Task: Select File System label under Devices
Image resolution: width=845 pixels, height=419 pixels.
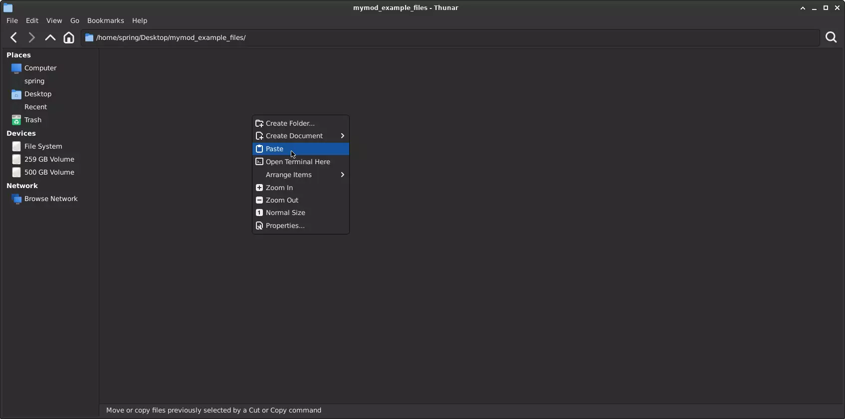Action: point(43,146)
